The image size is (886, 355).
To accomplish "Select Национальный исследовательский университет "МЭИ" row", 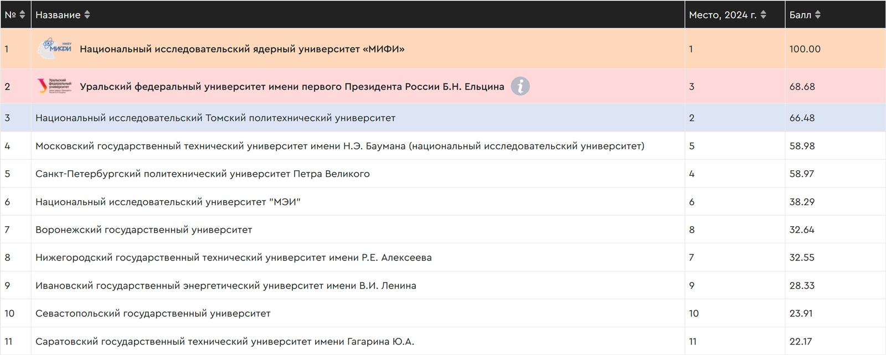I will point(443,202).
